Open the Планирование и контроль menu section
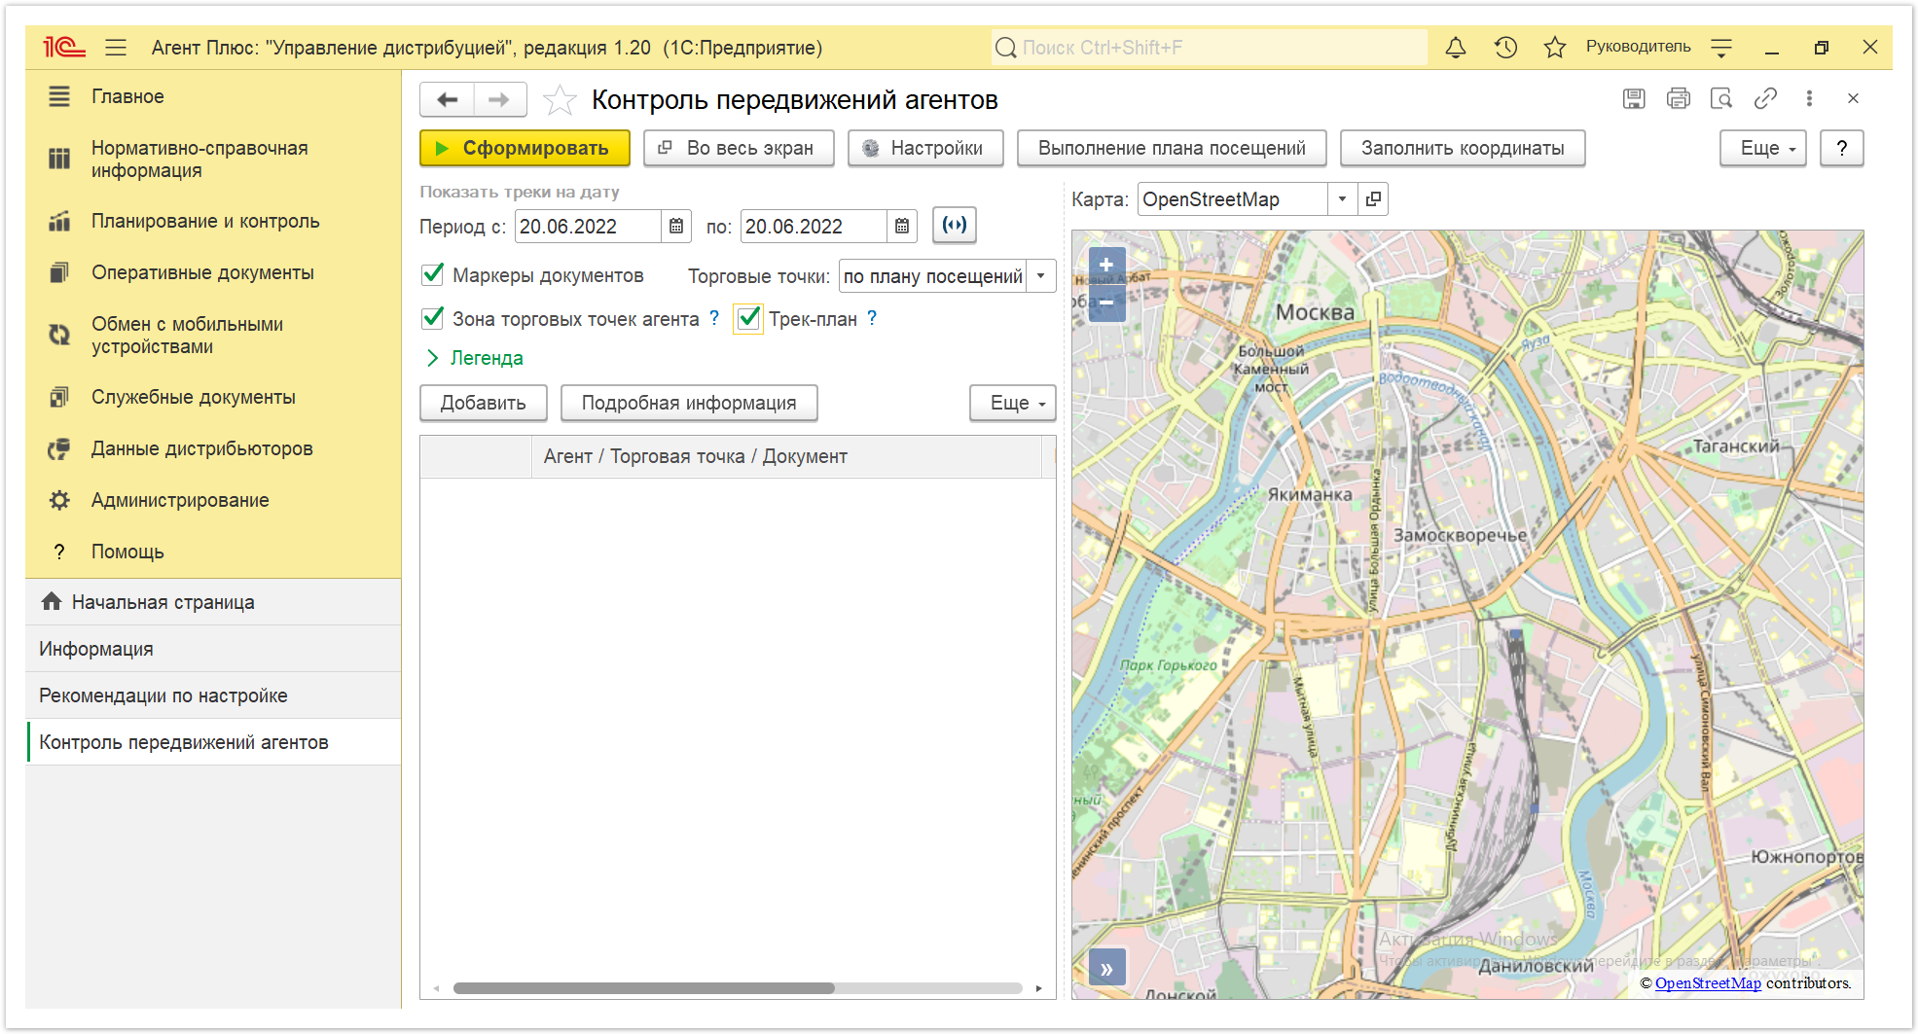This screenshot has width=1918, height=1034. click(205, 222)
